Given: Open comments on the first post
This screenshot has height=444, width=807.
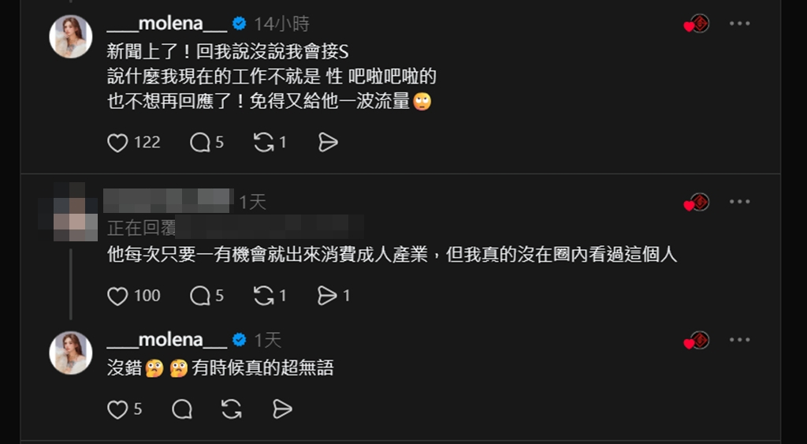Looking at the screenshot, I should click(199, 143).
